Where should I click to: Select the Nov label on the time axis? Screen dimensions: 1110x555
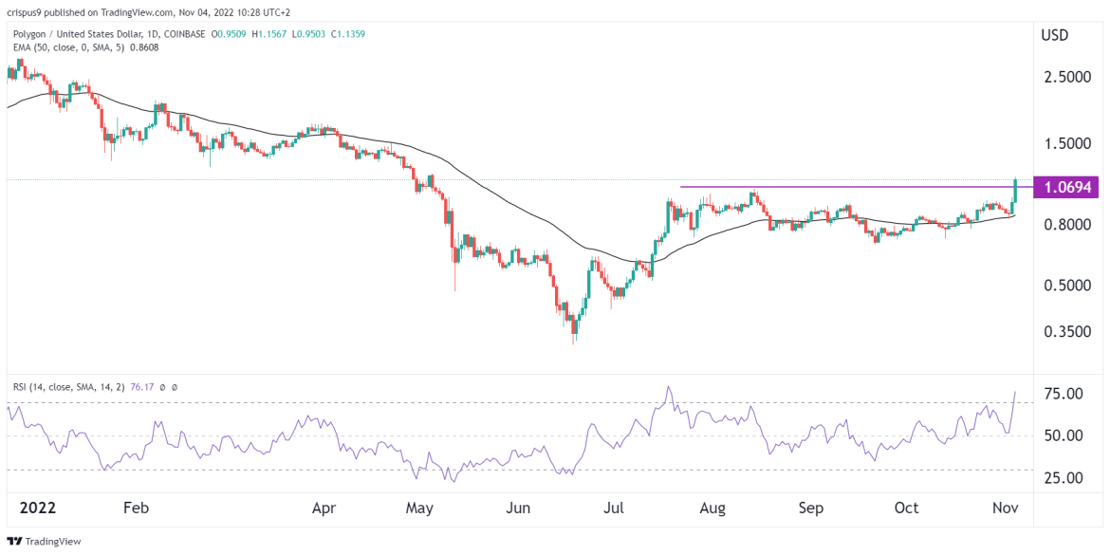coord(1004,509)
